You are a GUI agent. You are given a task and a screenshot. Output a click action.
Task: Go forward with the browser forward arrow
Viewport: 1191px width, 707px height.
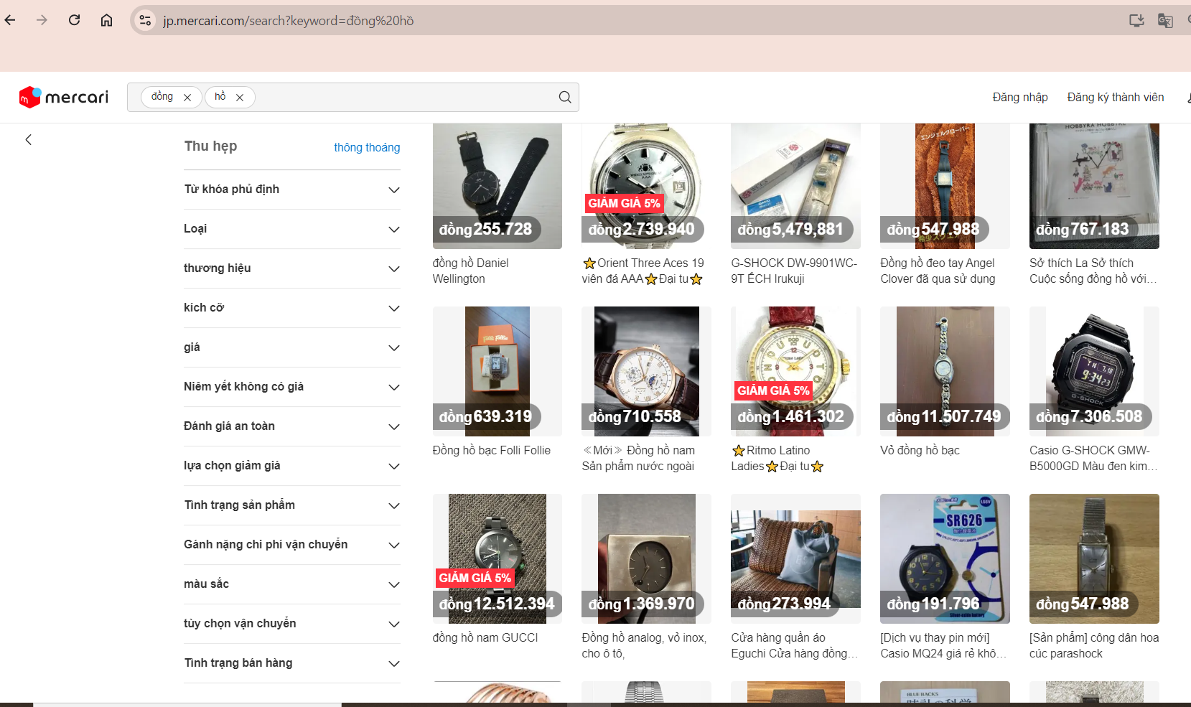point(42,20)
